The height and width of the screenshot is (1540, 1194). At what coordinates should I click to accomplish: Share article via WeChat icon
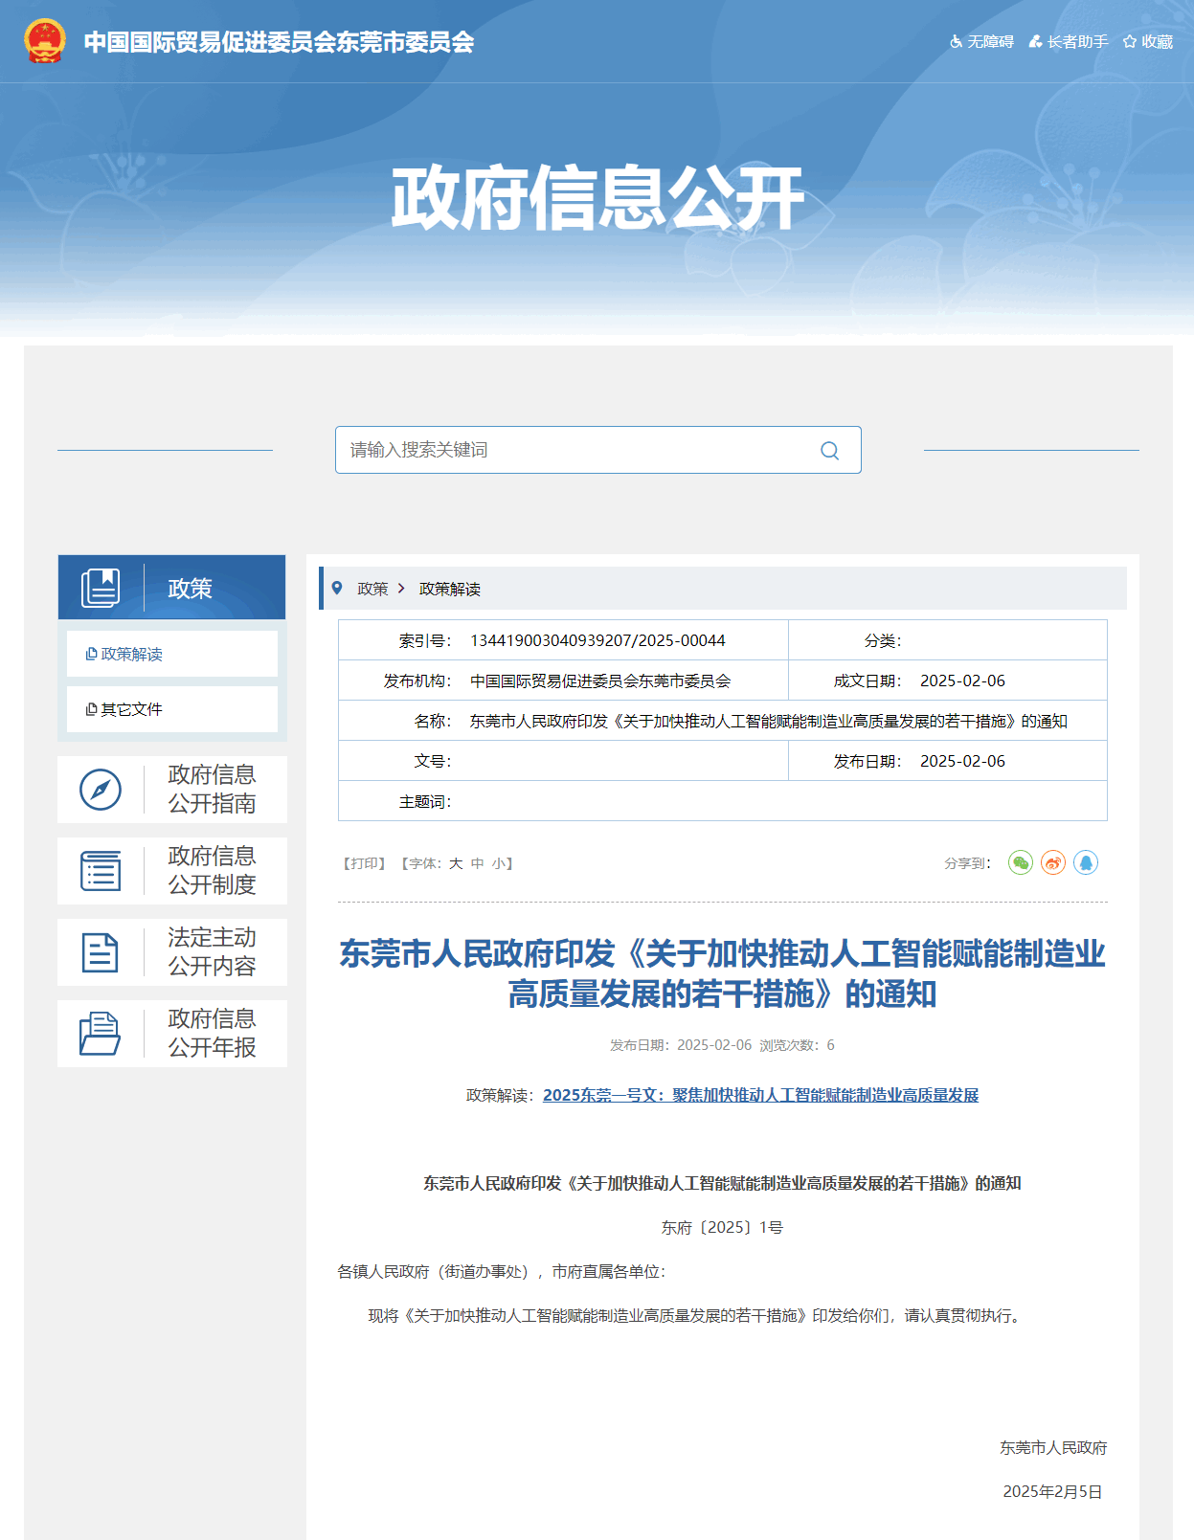1021,862
